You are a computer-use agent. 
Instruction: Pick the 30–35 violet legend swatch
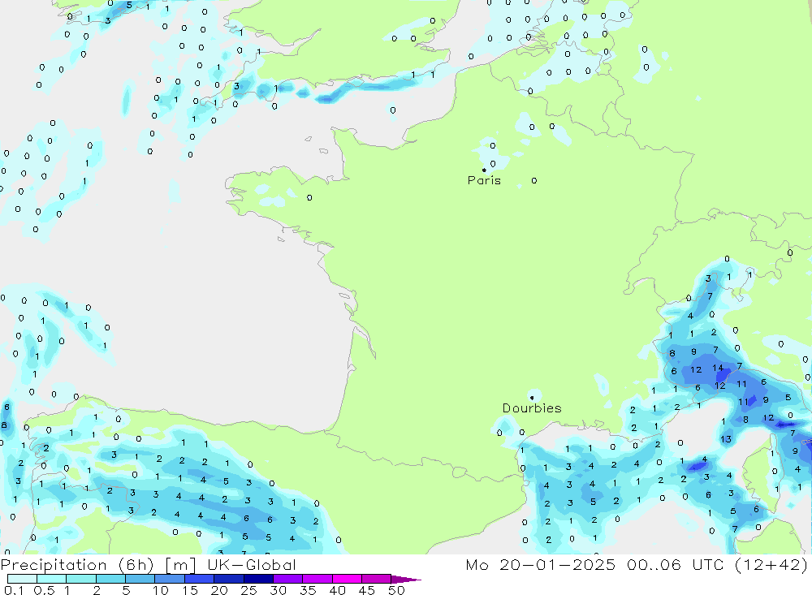(x=288, y=579)
